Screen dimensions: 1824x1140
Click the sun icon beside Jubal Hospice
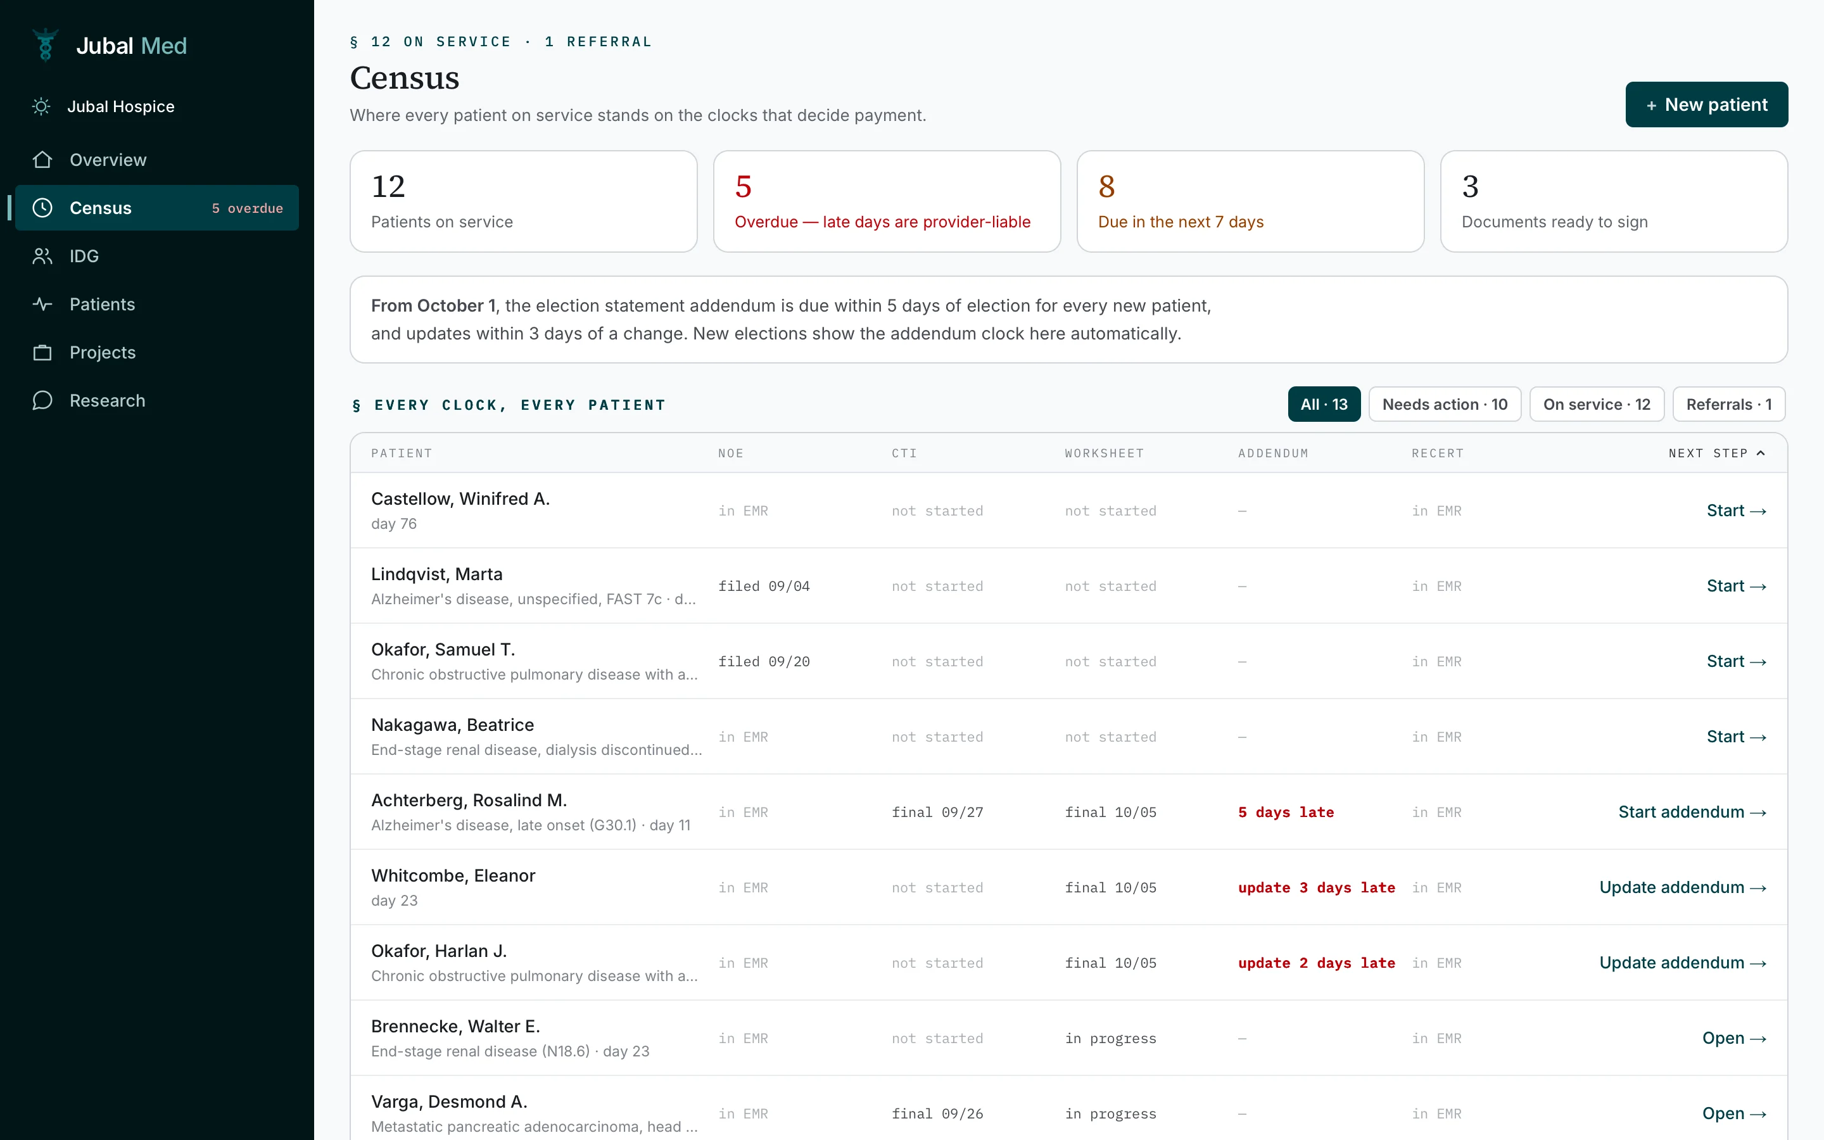tap(42, 106)
